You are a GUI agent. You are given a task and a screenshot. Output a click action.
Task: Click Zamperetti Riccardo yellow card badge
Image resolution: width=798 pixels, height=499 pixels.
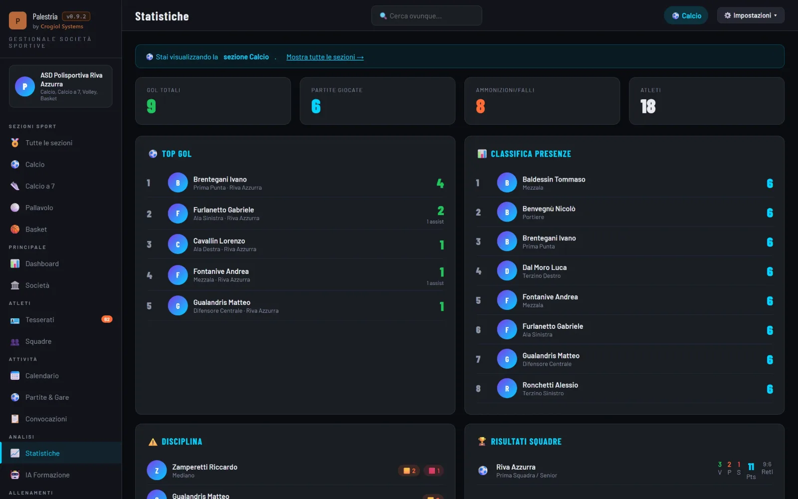409,471
